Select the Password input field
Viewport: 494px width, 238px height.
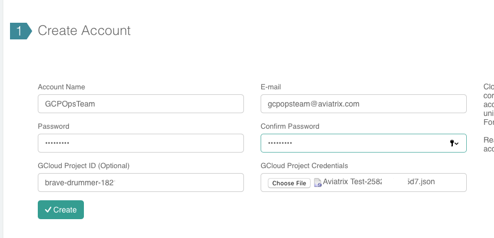(141, 143)
